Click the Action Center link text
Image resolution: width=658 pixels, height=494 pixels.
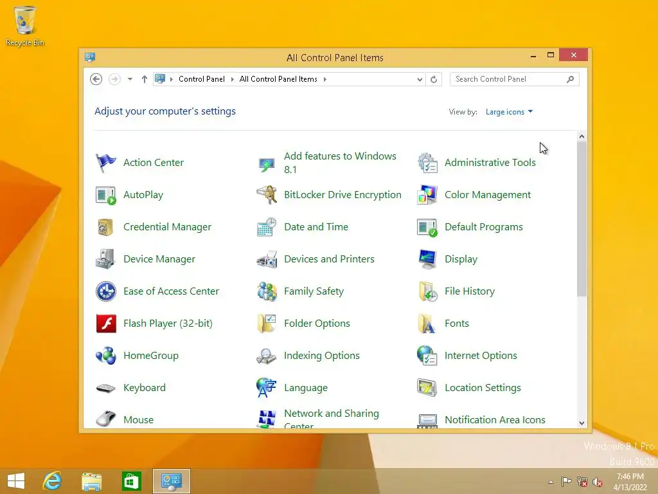coord(154,163)
